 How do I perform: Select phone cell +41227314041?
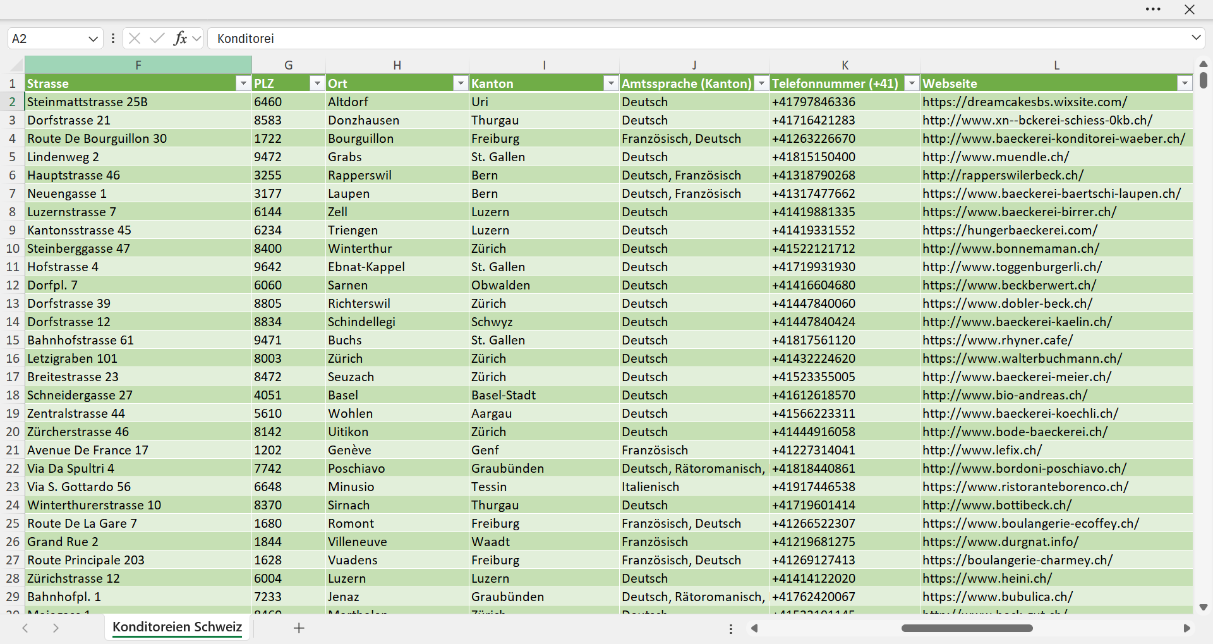pyautogui.click(x=845, y=450)
